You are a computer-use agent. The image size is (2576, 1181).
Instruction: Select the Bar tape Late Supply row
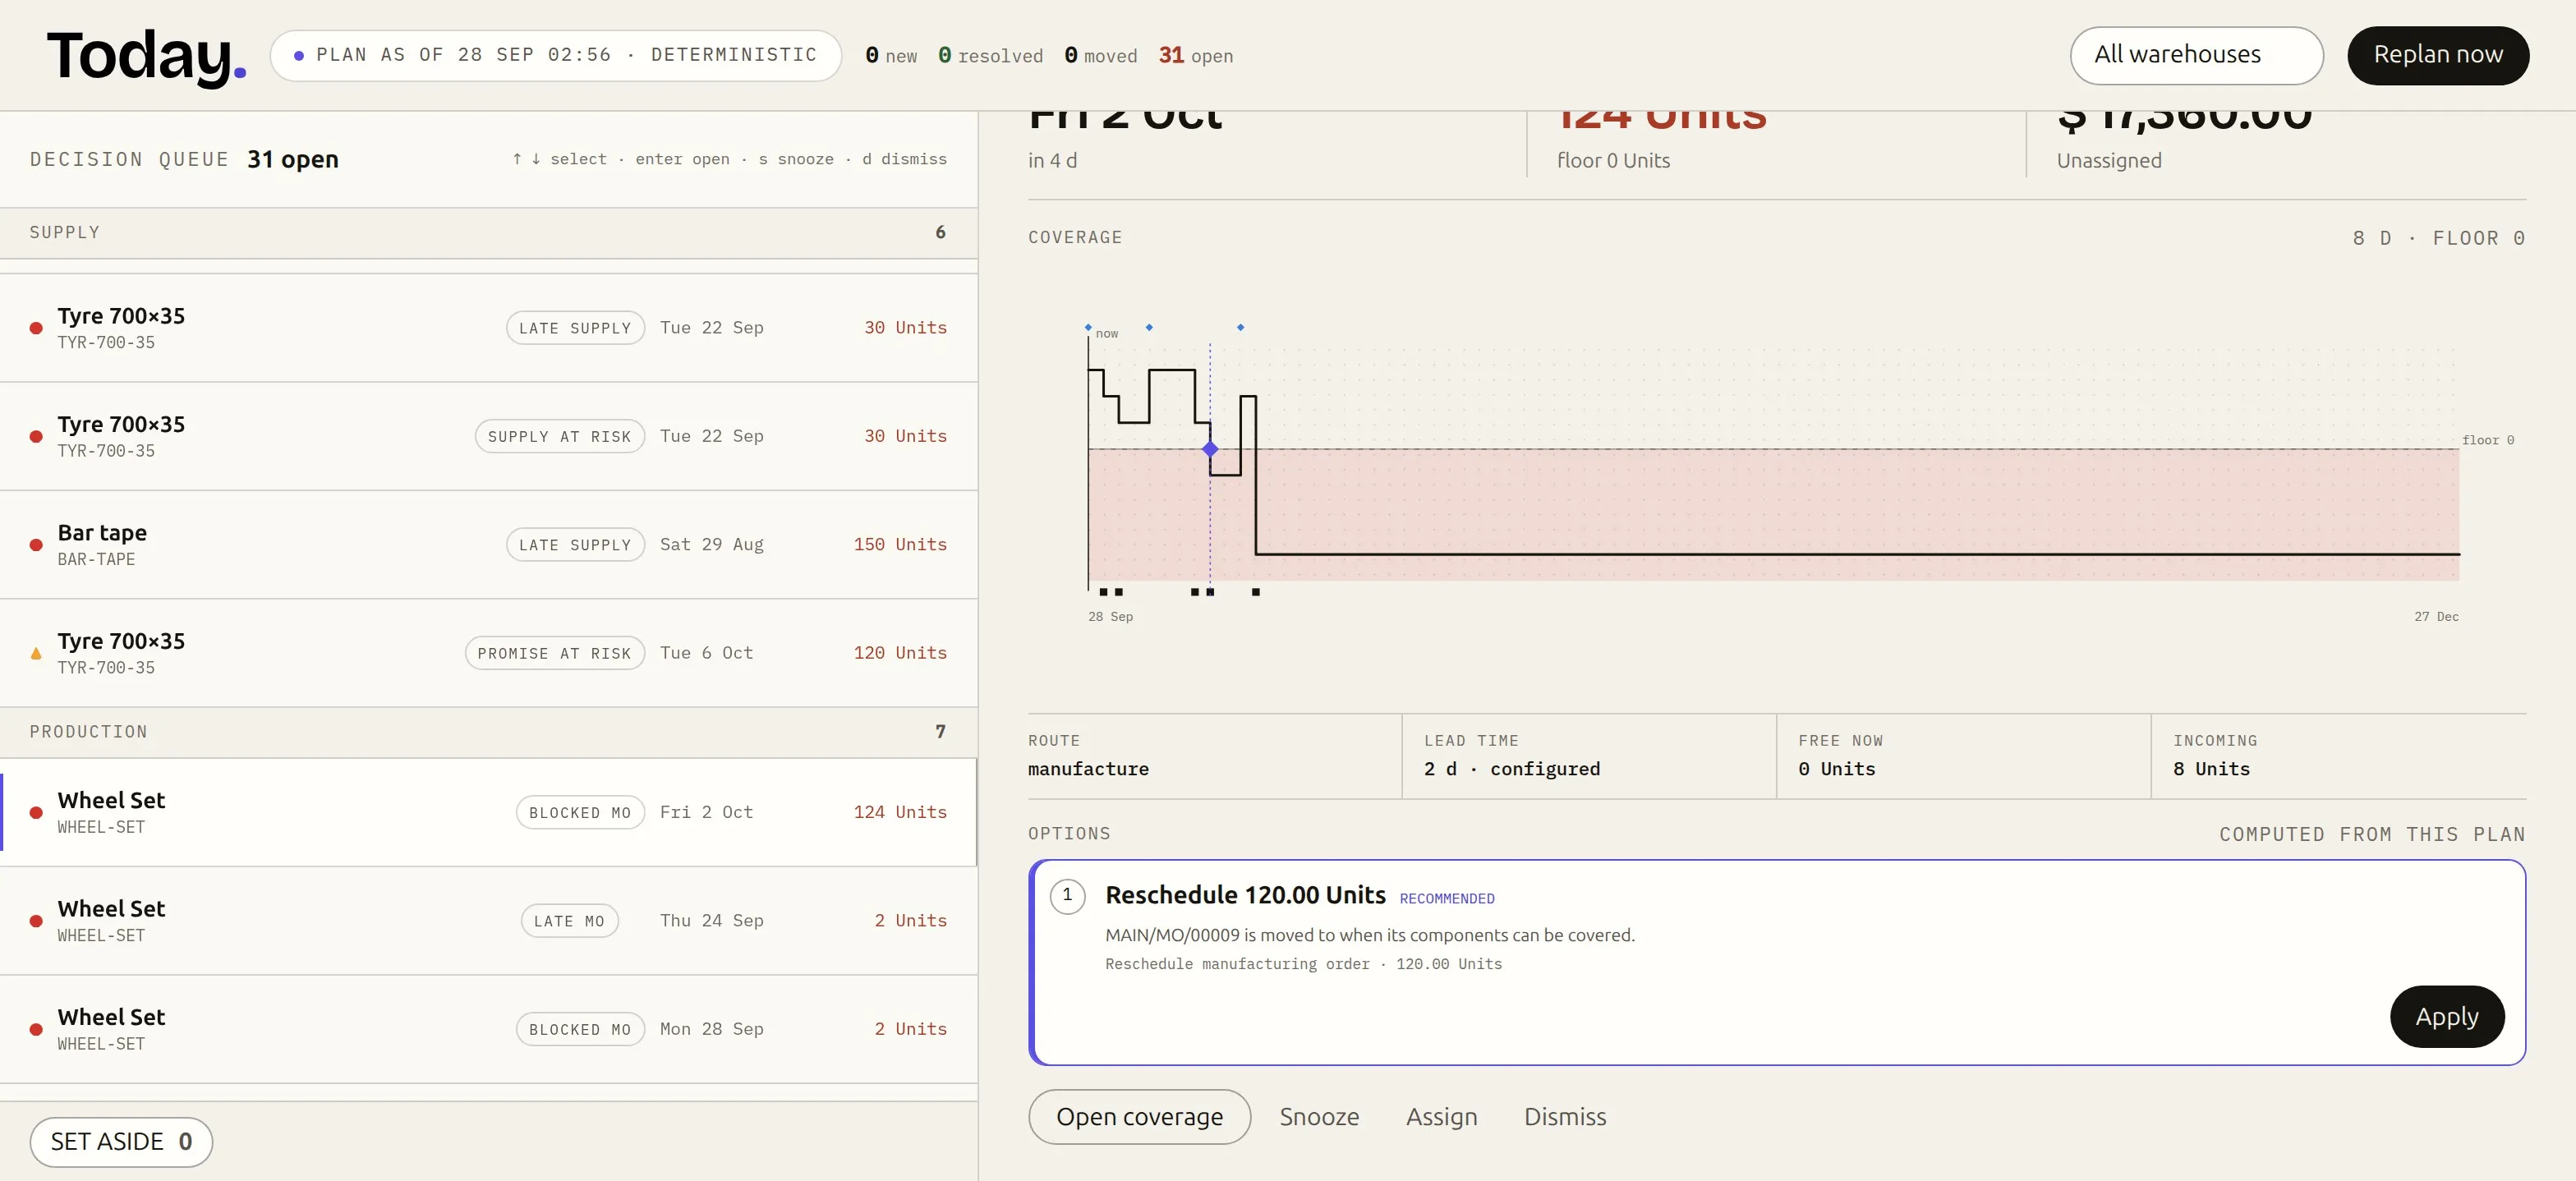488,545
